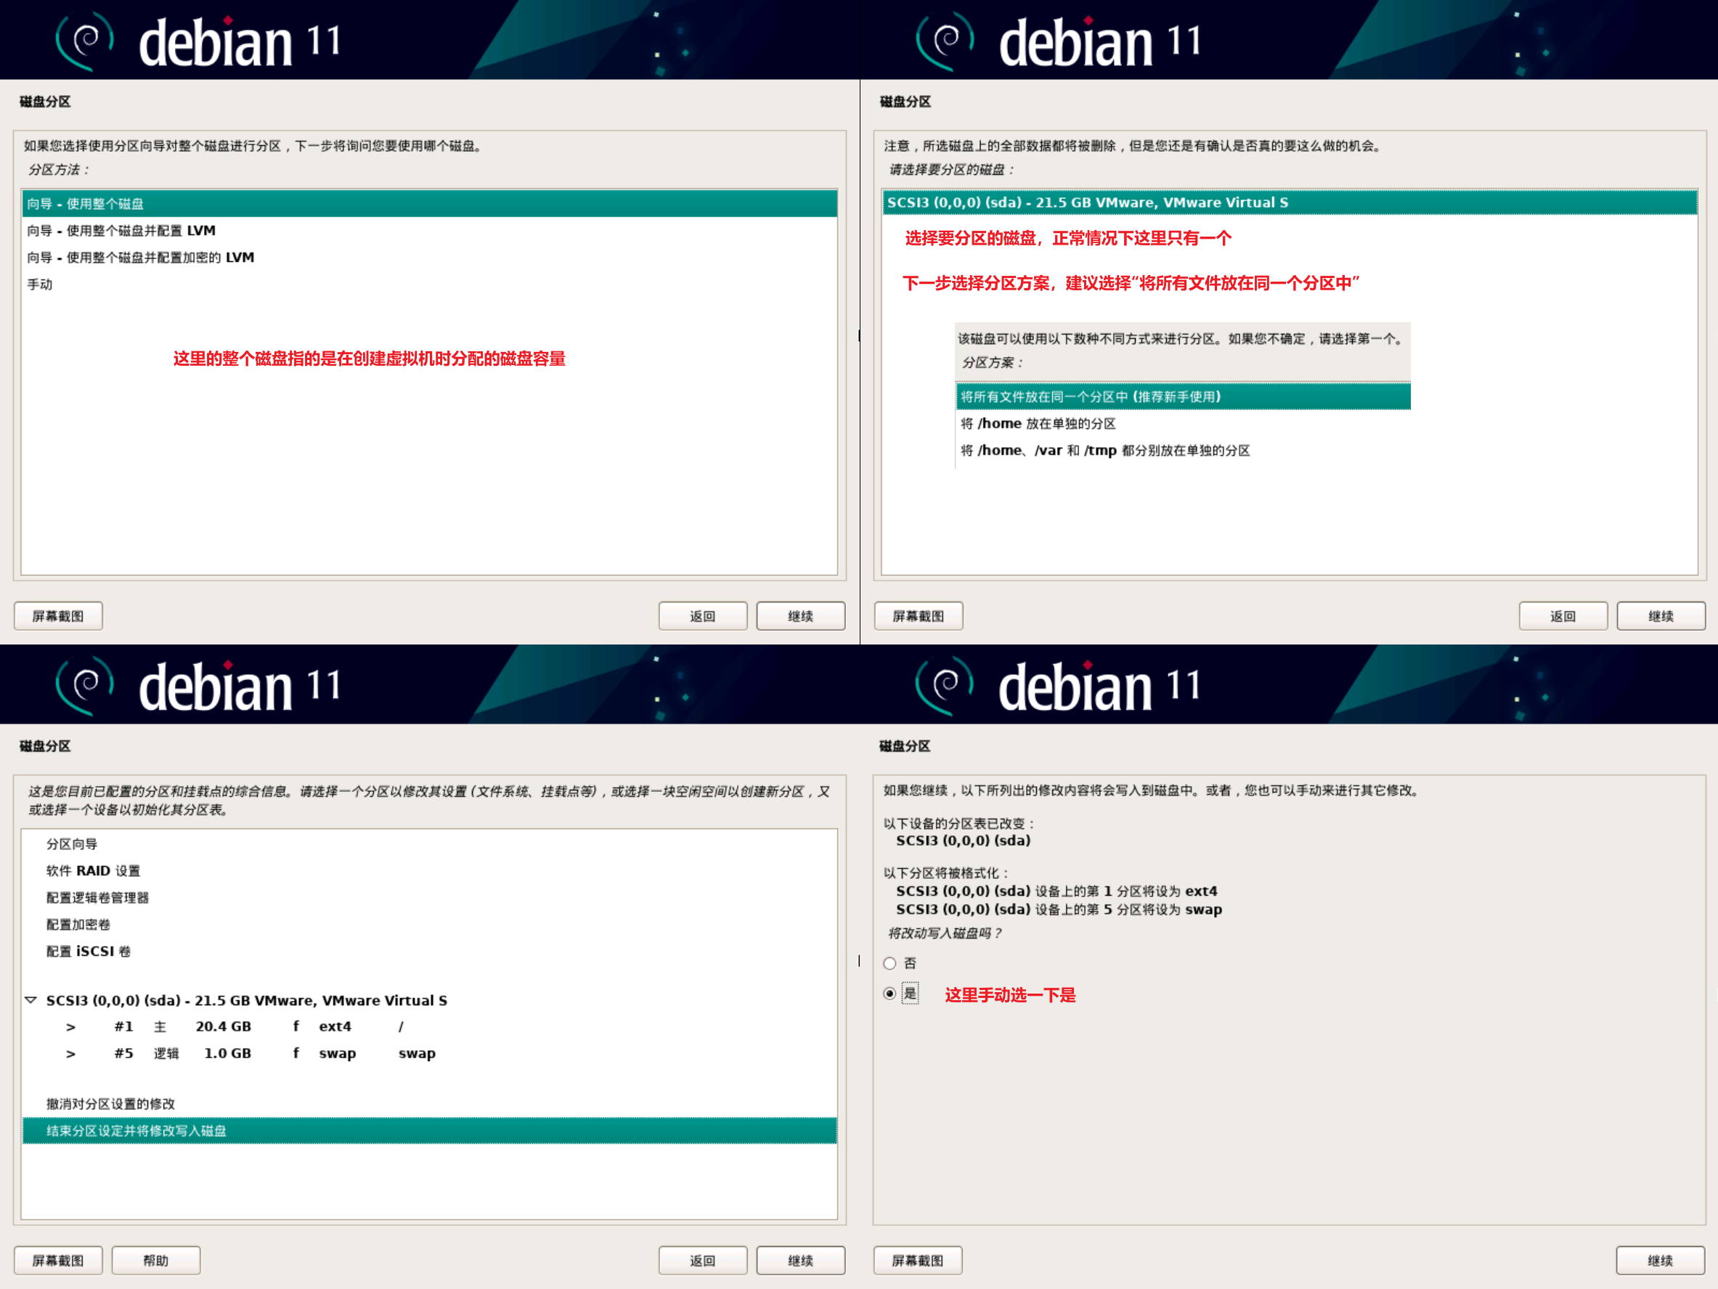The height and width of the screenshot is (1289, 1718).
Task: Click 屏幕截图 in bottom-left installer window
Action: pos(58,1260)
